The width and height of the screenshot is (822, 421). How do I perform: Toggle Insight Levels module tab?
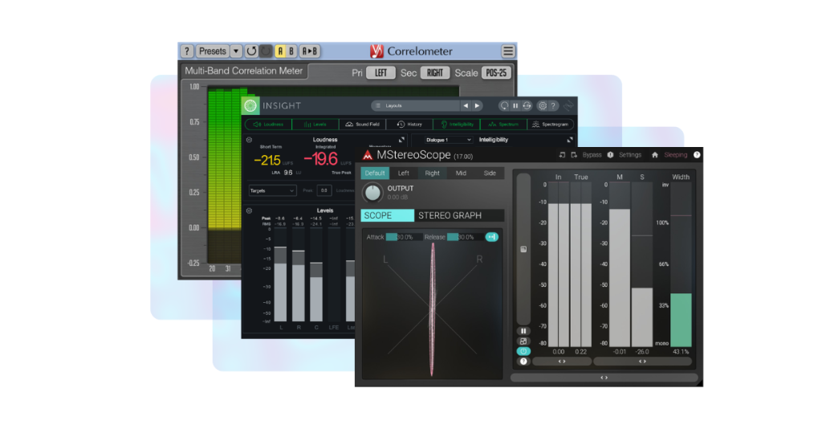pyautogui.click(x=315, y=125)
